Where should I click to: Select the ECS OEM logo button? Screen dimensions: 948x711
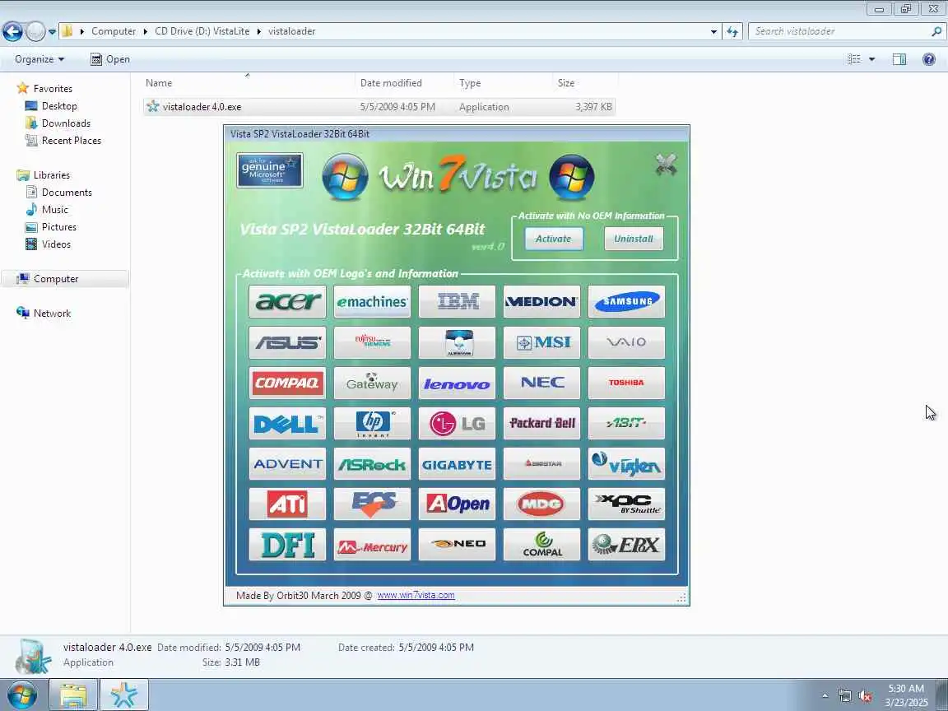(x=372, y=504)
